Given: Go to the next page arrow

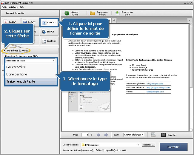Looking at the screenshot, I should click(x=106, y=135).
